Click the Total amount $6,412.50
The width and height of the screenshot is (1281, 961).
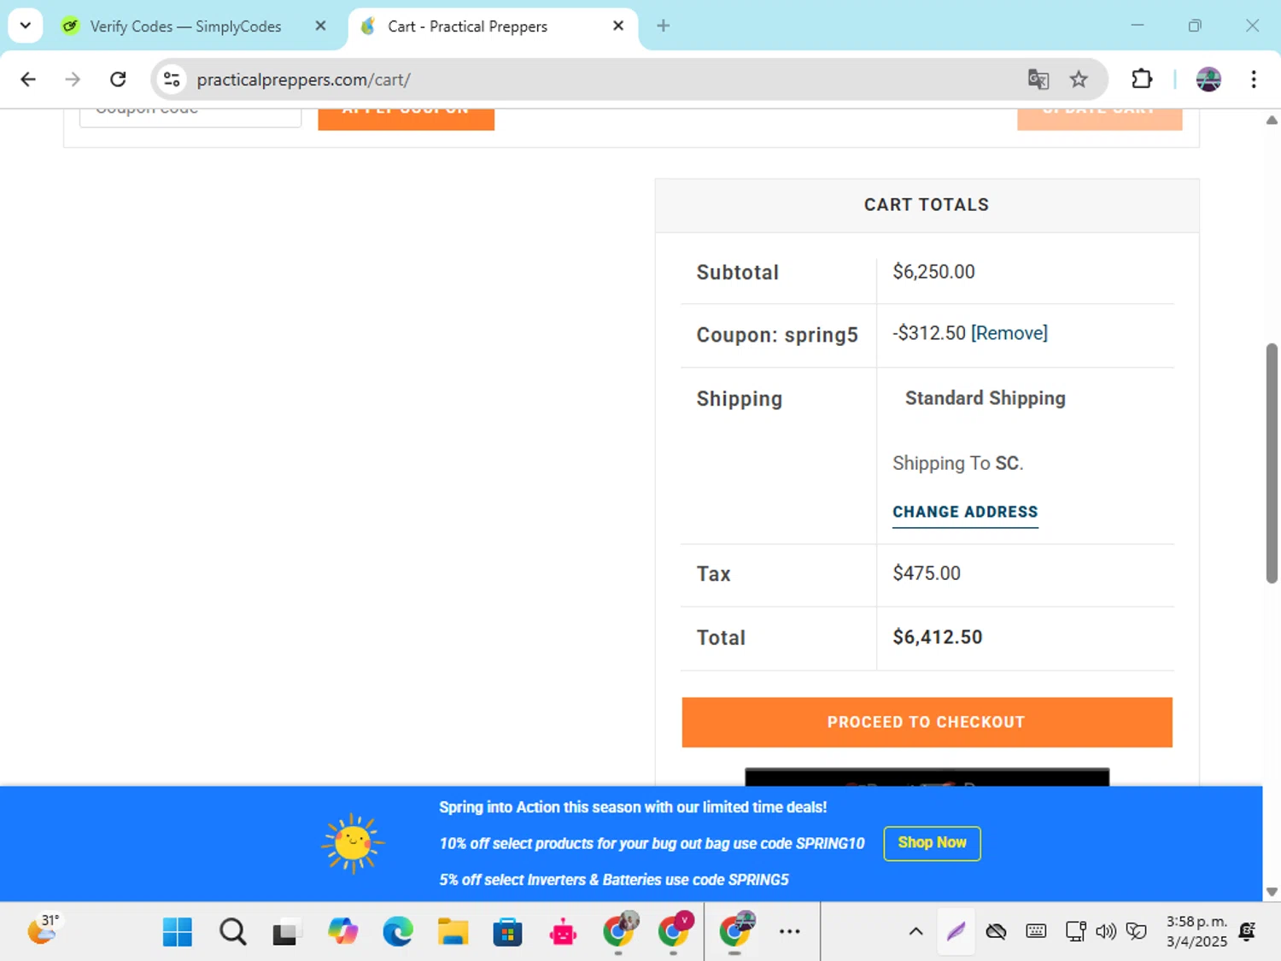(x=938, y=637)
